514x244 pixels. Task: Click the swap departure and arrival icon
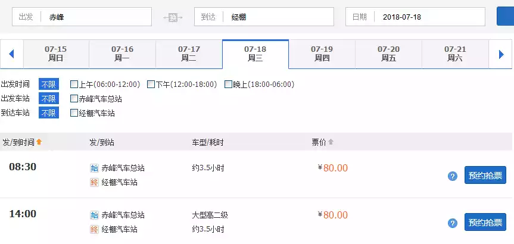coord(173,17)
